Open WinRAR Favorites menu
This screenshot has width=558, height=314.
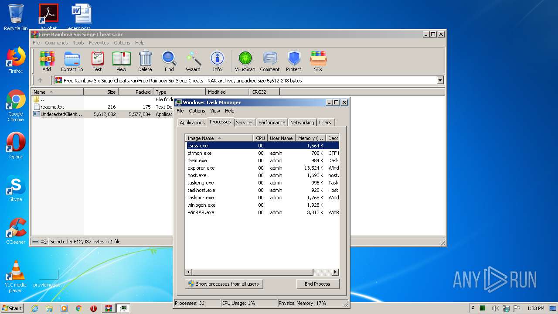99,43
